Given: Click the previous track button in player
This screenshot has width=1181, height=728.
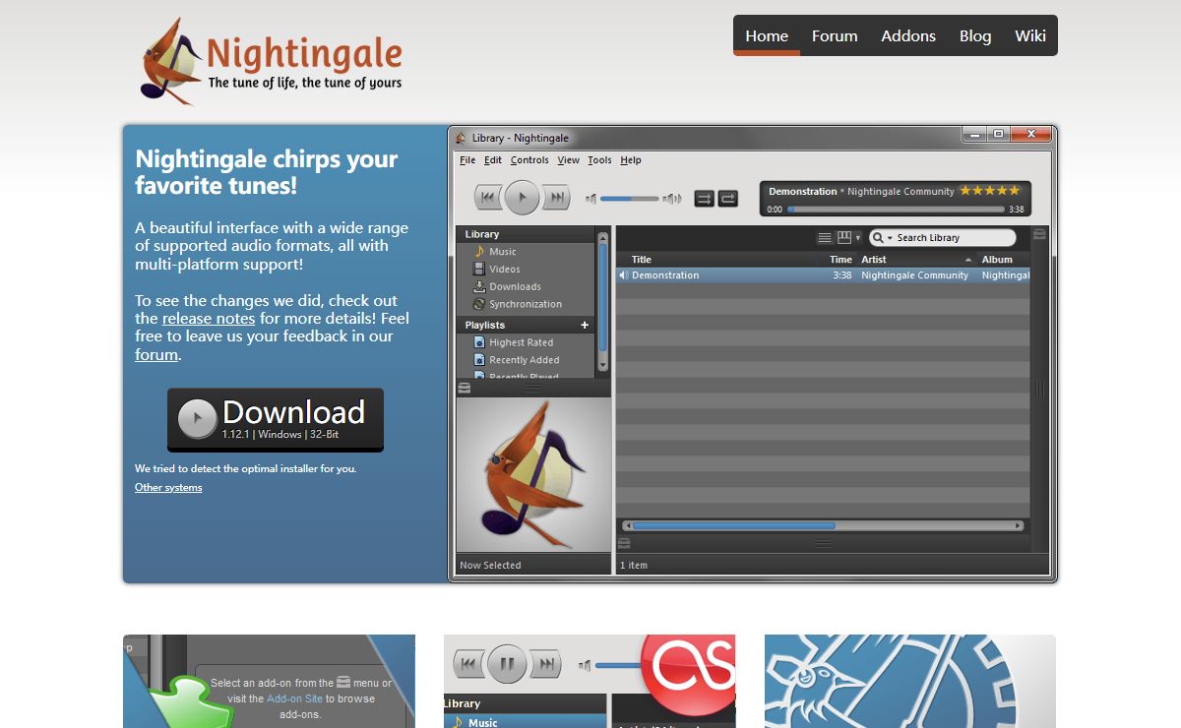Looking at the screenshot, I should coord(488,198).
